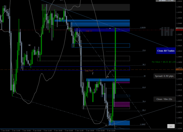Click the 'f' chart annotation
This screenshot has width=183, height=132.
coord(93,73)
